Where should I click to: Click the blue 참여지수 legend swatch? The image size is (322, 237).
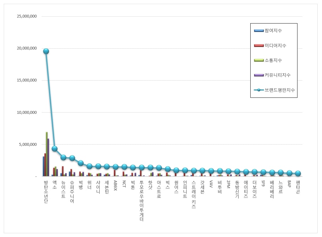pos(259,31)
